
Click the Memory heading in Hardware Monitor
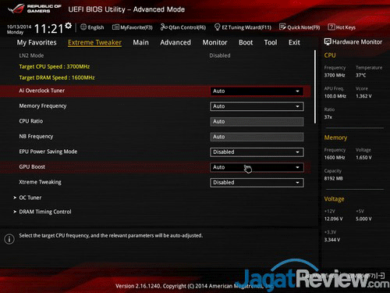335,138
